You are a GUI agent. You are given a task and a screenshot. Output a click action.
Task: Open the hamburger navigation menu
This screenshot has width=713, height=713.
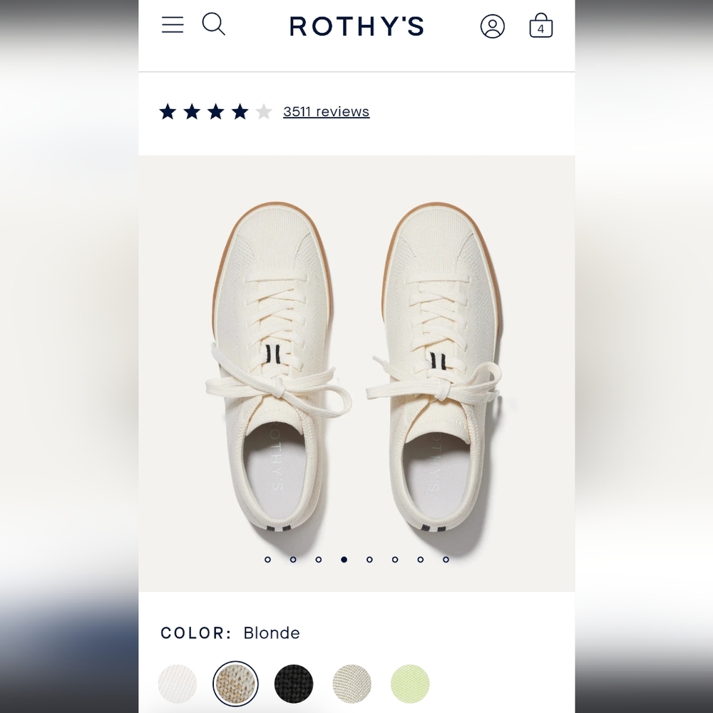173,26
